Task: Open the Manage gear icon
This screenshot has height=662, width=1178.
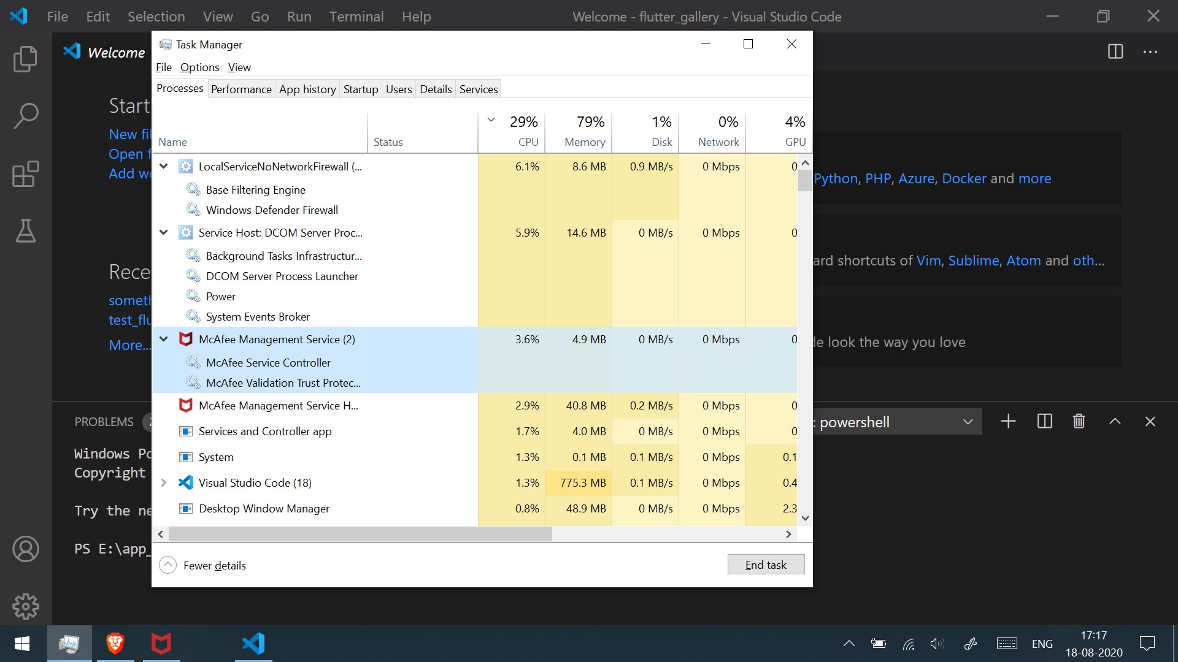Action: click(x=25, y=606)
